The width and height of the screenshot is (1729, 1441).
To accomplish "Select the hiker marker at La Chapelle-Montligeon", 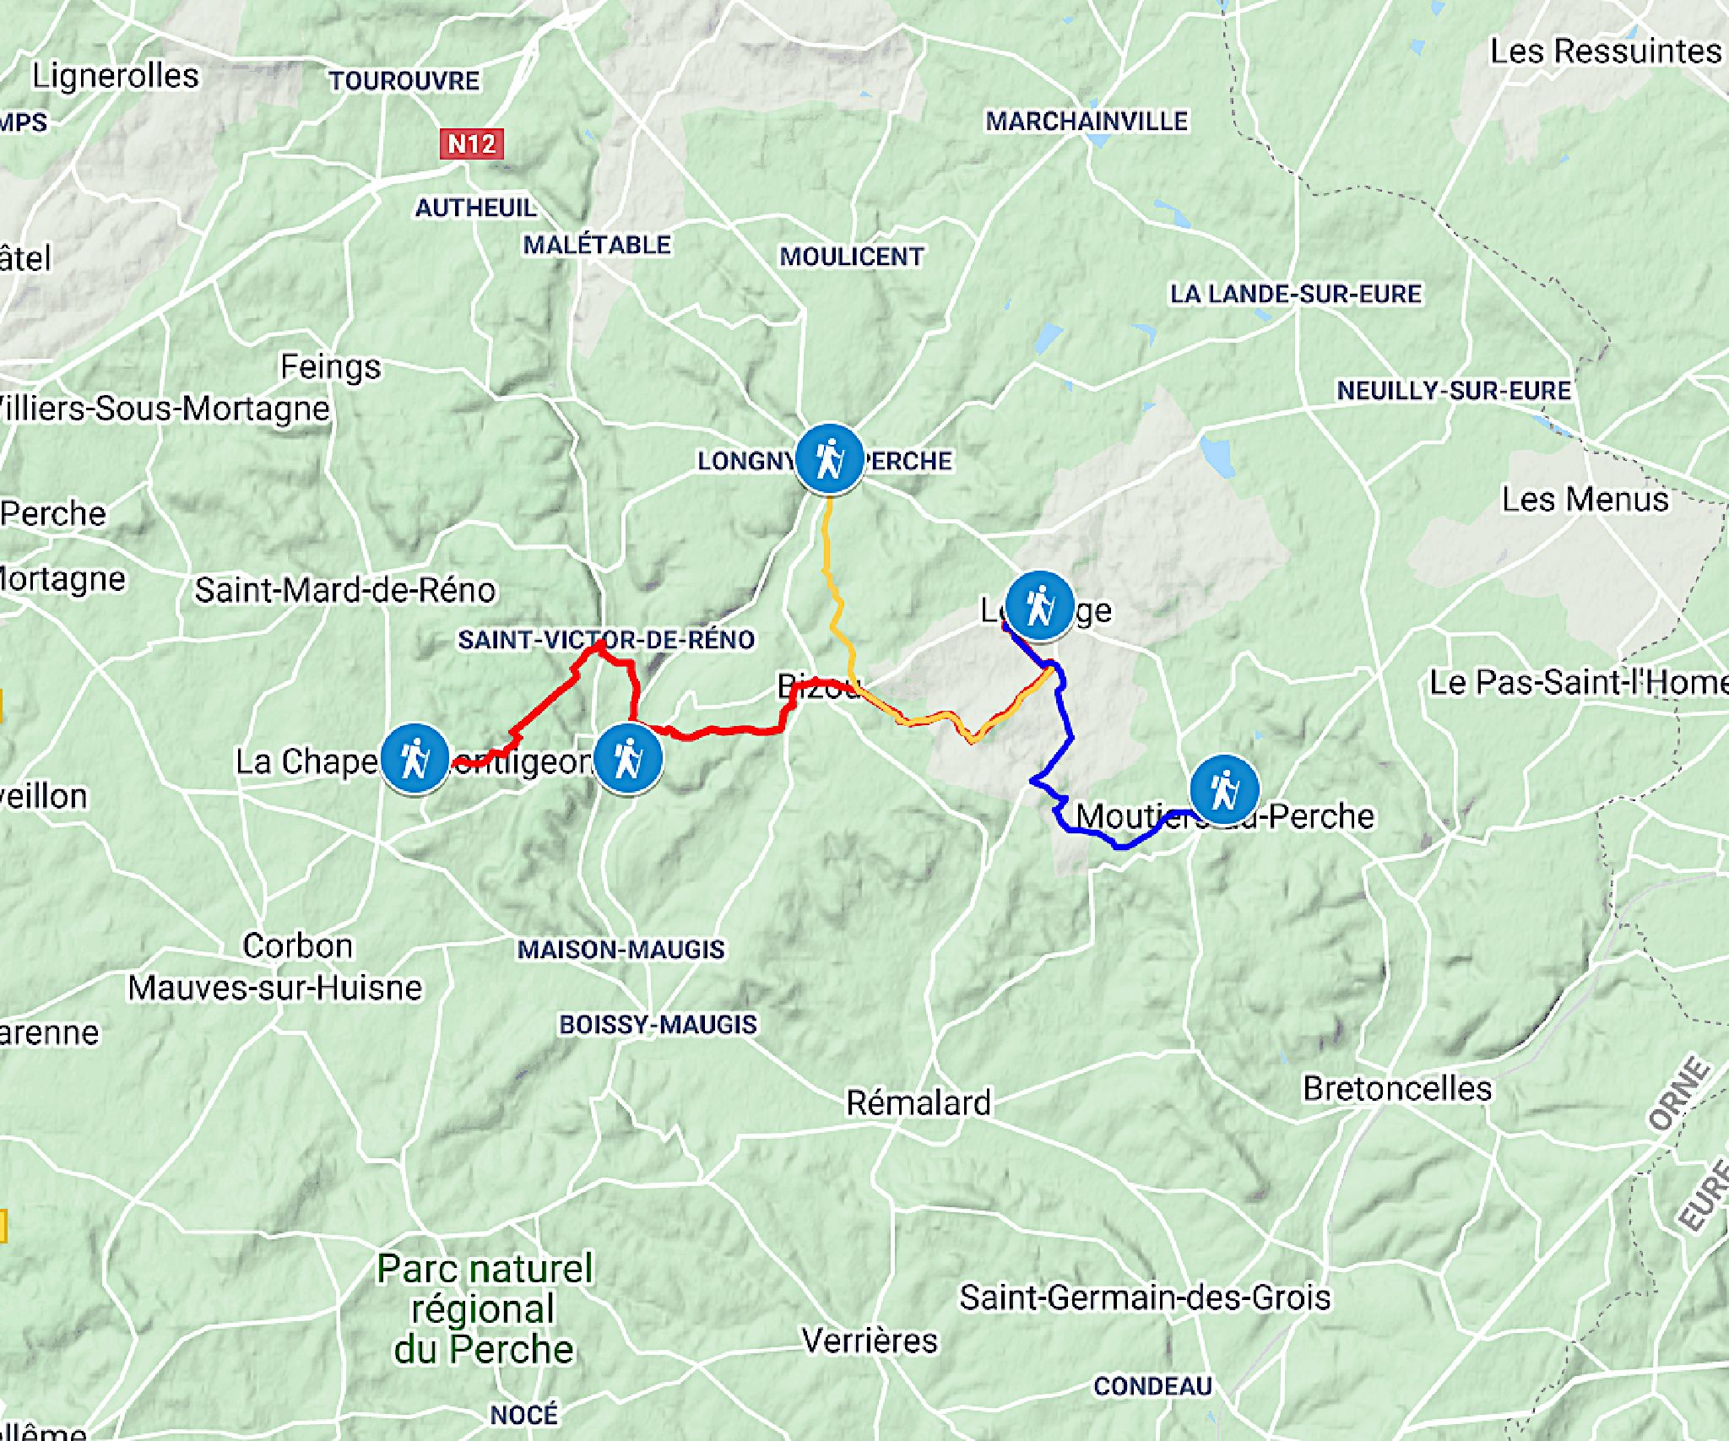I will pyautogui.click(x=415, y=757).
